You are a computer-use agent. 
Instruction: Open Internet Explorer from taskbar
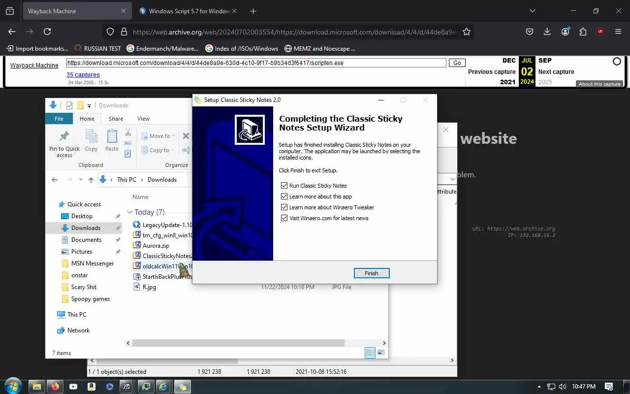pyautogui.click(x=163, y=387)
